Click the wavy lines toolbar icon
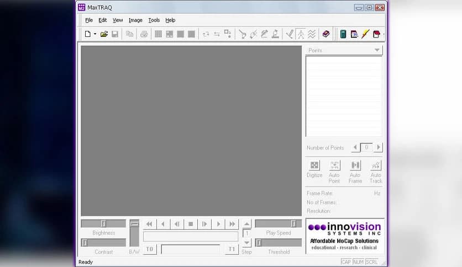462x267 pixels. click(x=312, y=34)
